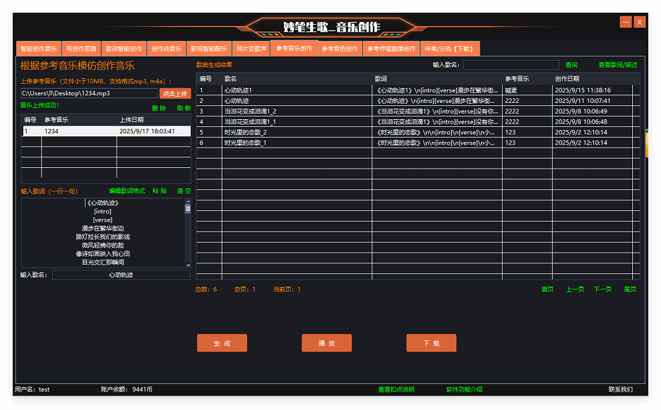Click the green 删除 link above reference list
The height and width of the screenshot is (410, 661).
tap(159, 108)
